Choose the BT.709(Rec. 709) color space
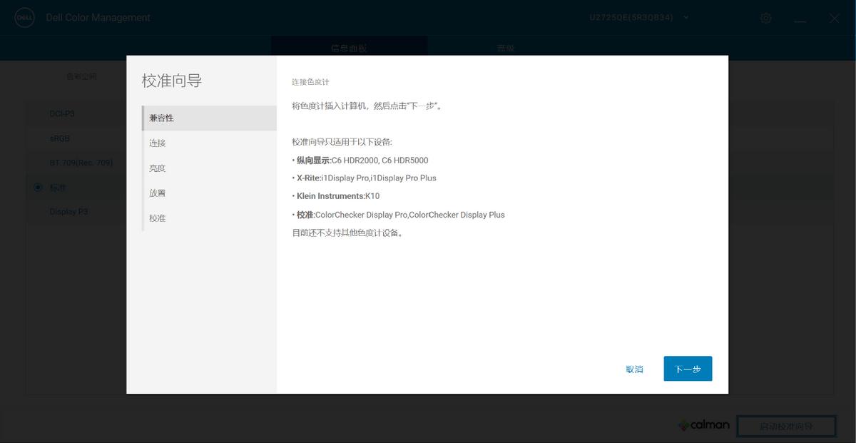 pyautogui.click(x=81, y=163)
